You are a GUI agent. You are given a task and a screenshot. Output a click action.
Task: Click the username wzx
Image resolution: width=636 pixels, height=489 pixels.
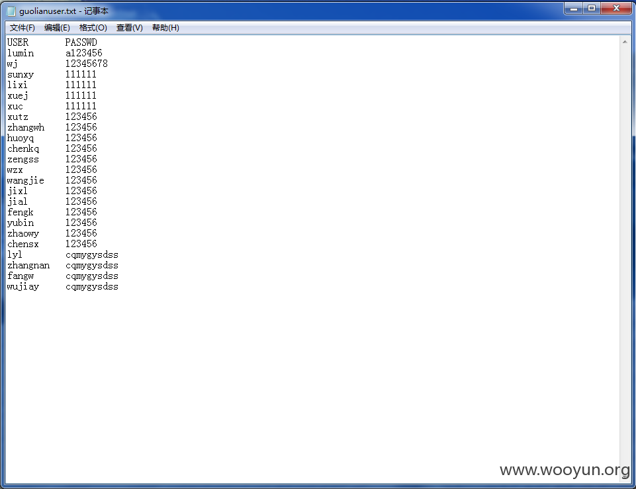(15, 170)
